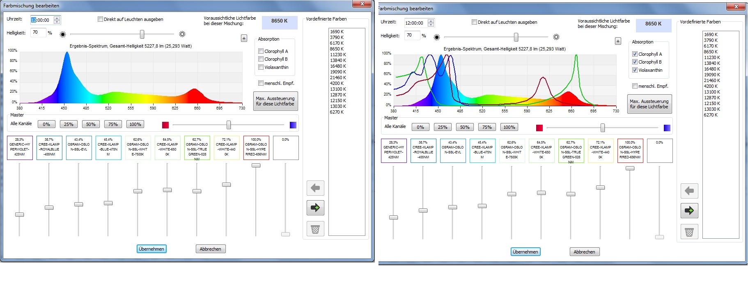Click the Uhrzeit up arrow in left window
This screenshot has height=306, width=748.
tap(57, 18)
